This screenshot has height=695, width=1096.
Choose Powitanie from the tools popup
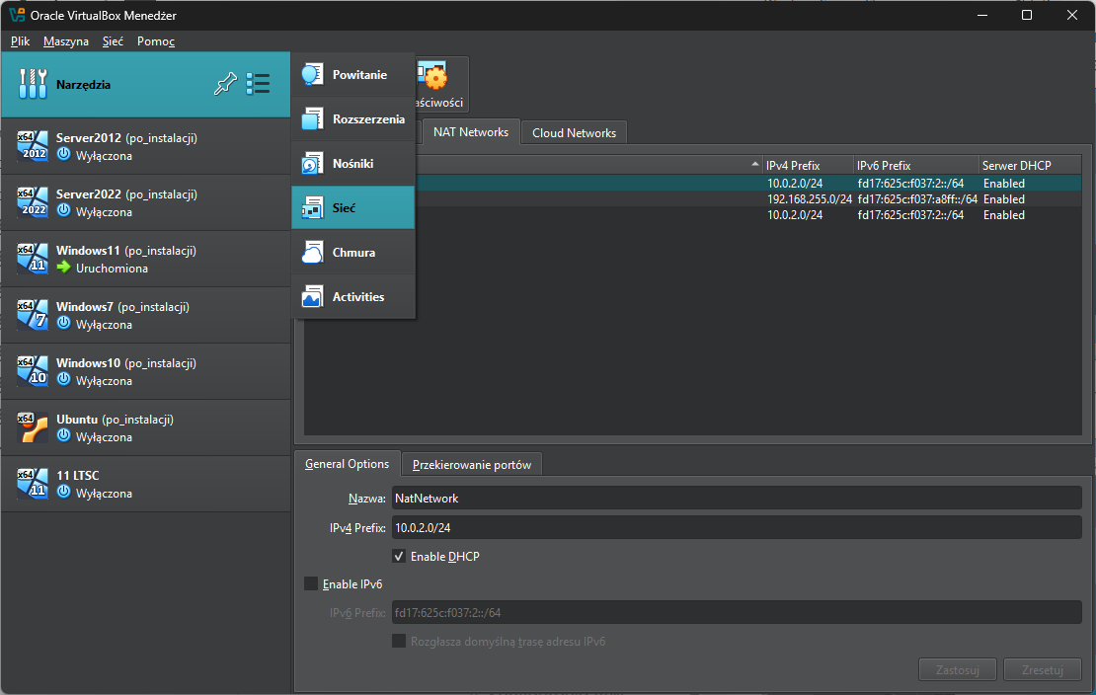pyautogui.click(x=353, y=74)
